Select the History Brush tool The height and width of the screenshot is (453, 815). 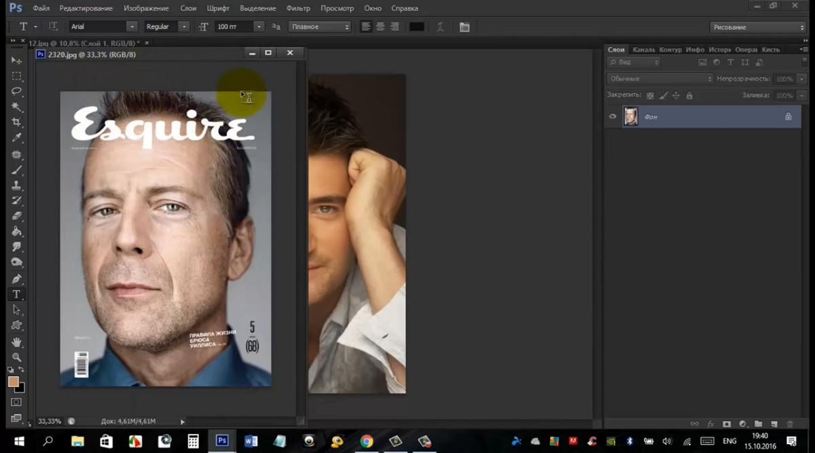17,201
